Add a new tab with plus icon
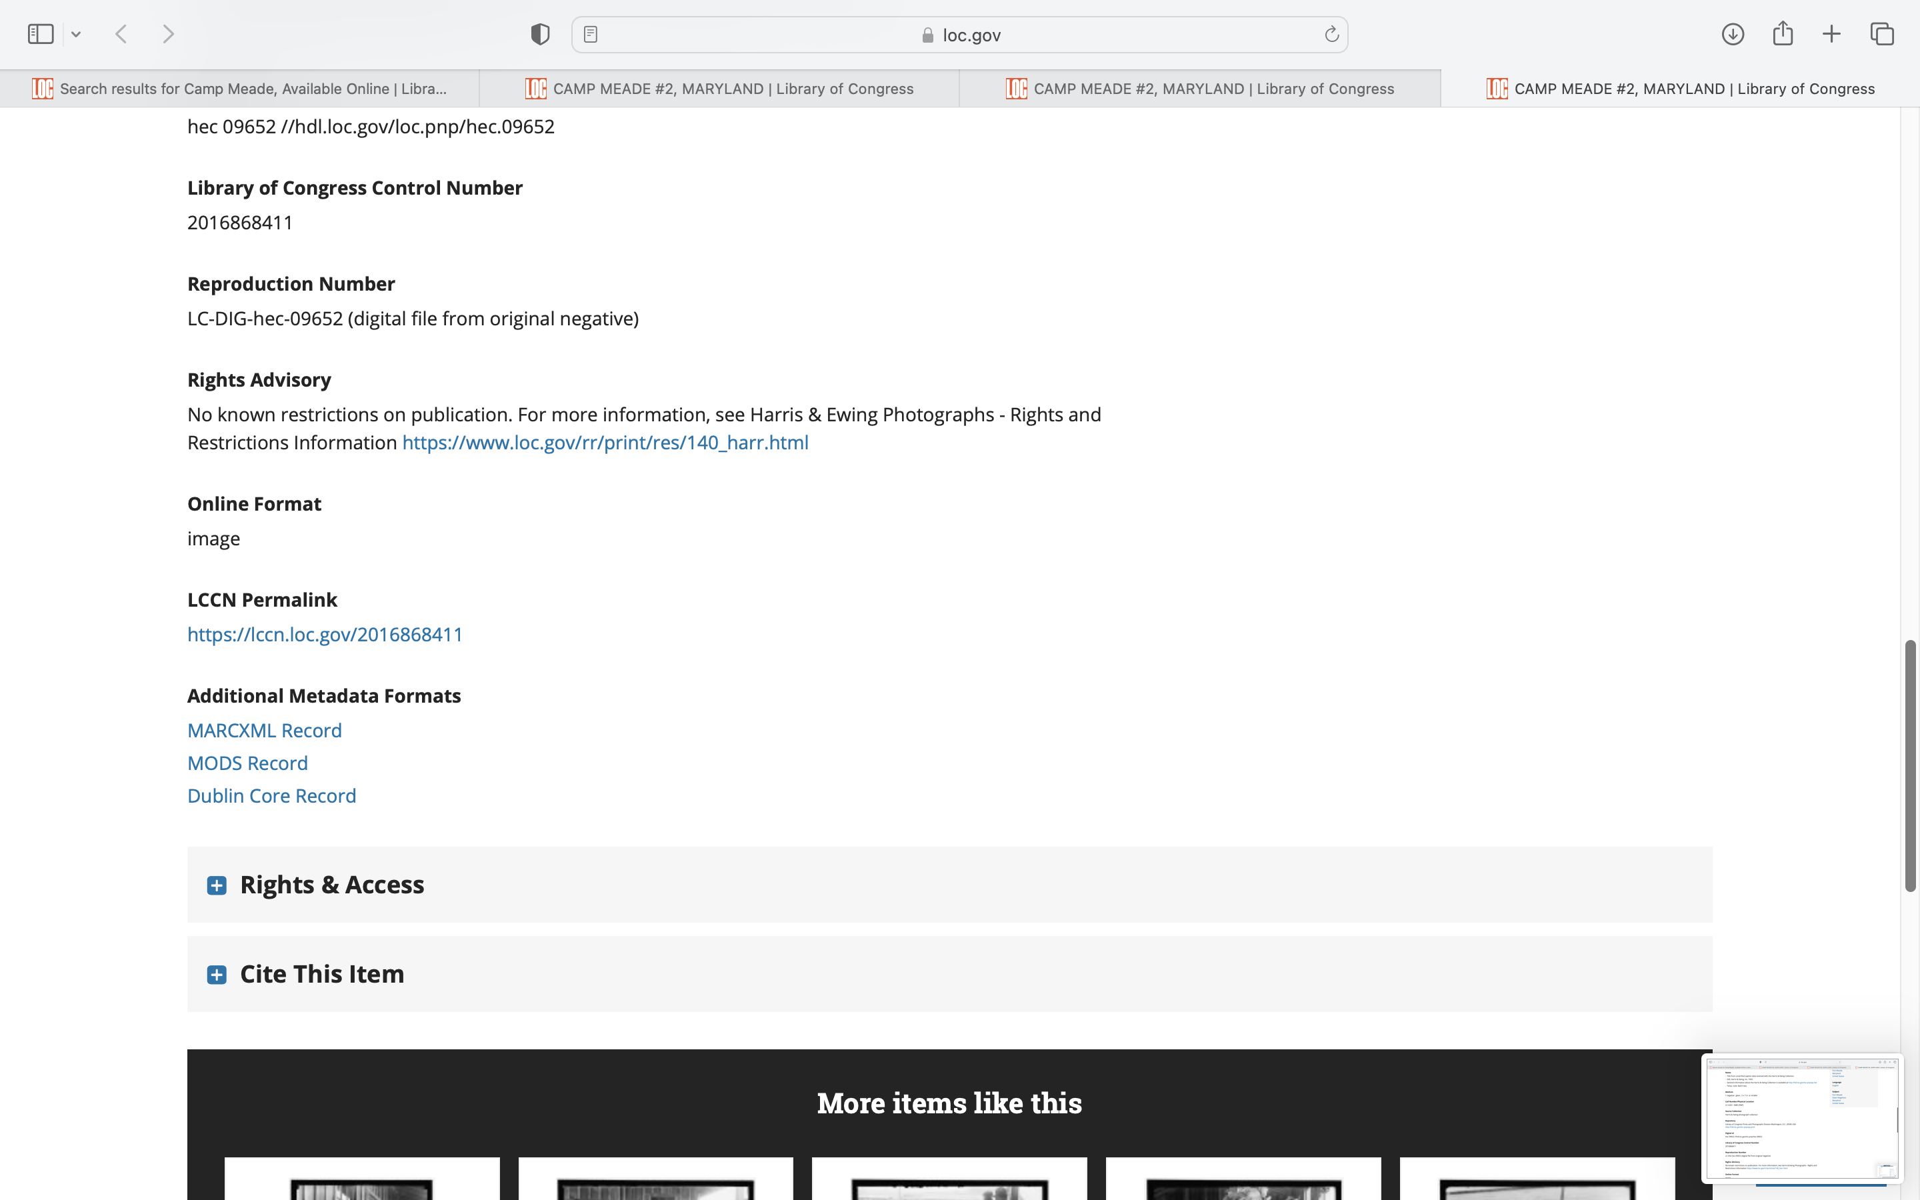 coord(1831,34)
